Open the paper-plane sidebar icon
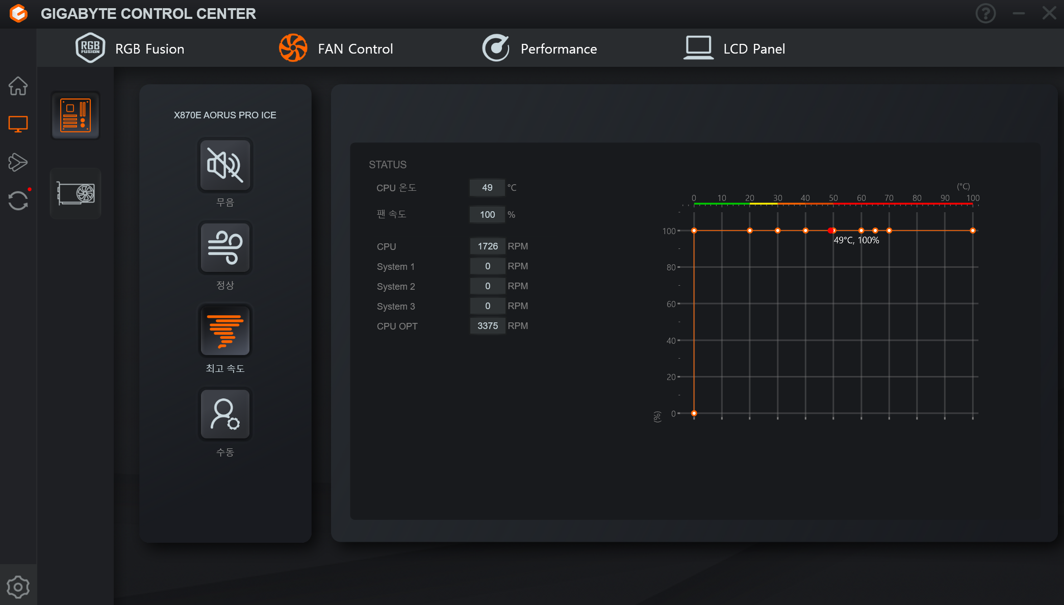The width and height of the screenshot is (1064, 605). [x=18, y=162]
